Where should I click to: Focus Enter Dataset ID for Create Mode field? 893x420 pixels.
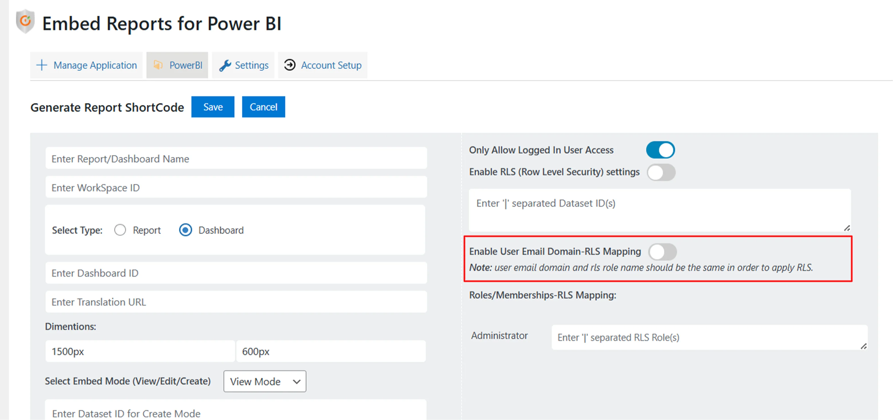coord(236,410)
